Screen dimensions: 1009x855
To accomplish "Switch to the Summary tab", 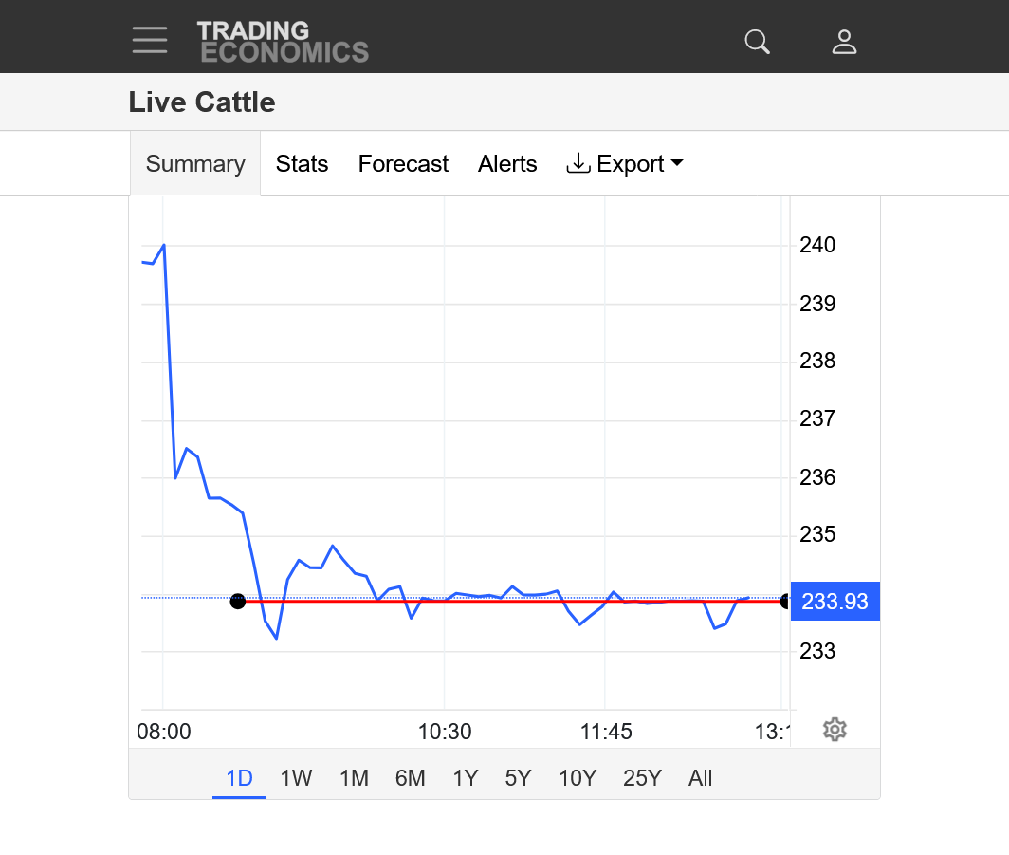I will (195, 164).
